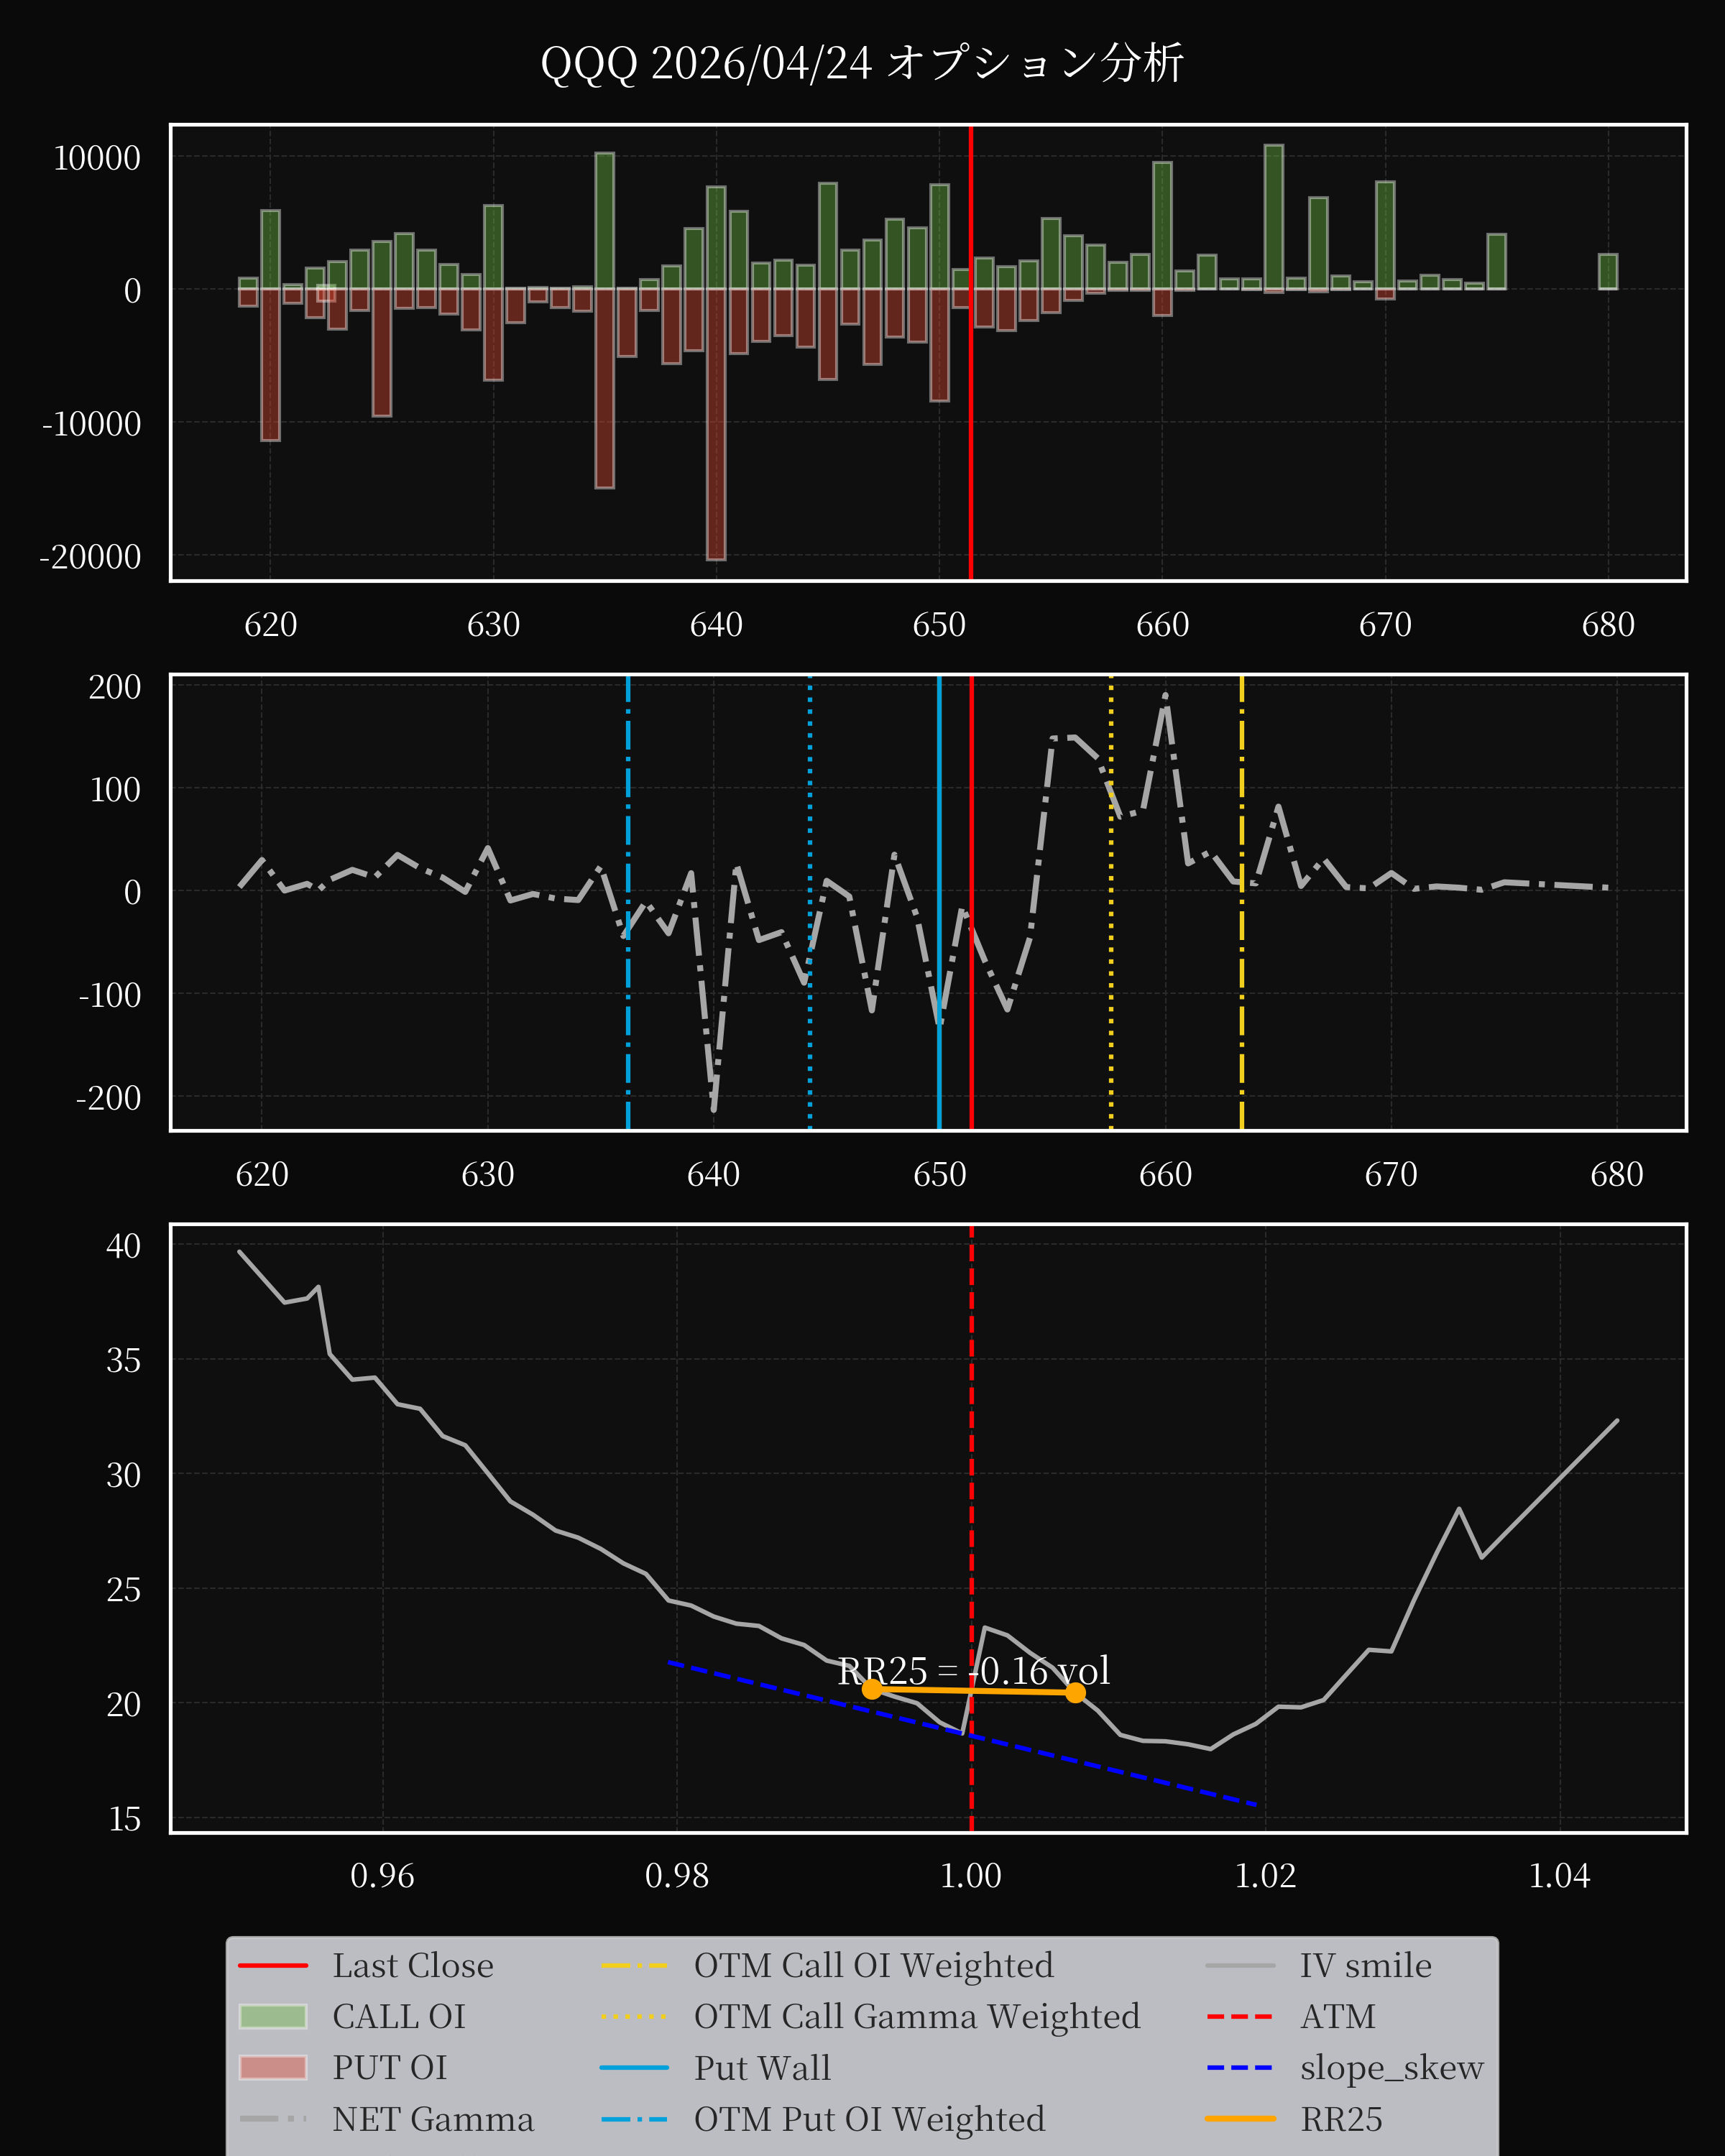Click the "-200" tick on the gamma chart
The image size is (1725, 2156).
109,1098
